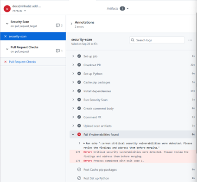
Task: Click the X icon beside security-scan
Action: 6,36
